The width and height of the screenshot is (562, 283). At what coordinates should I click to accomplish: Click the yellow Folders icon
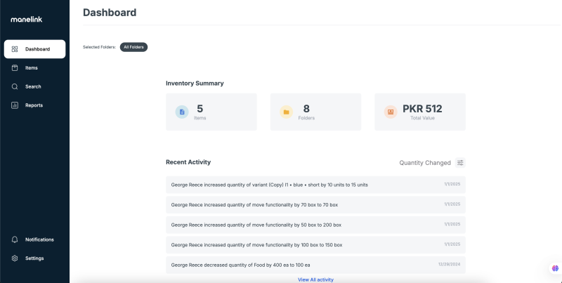click(287, 112)
